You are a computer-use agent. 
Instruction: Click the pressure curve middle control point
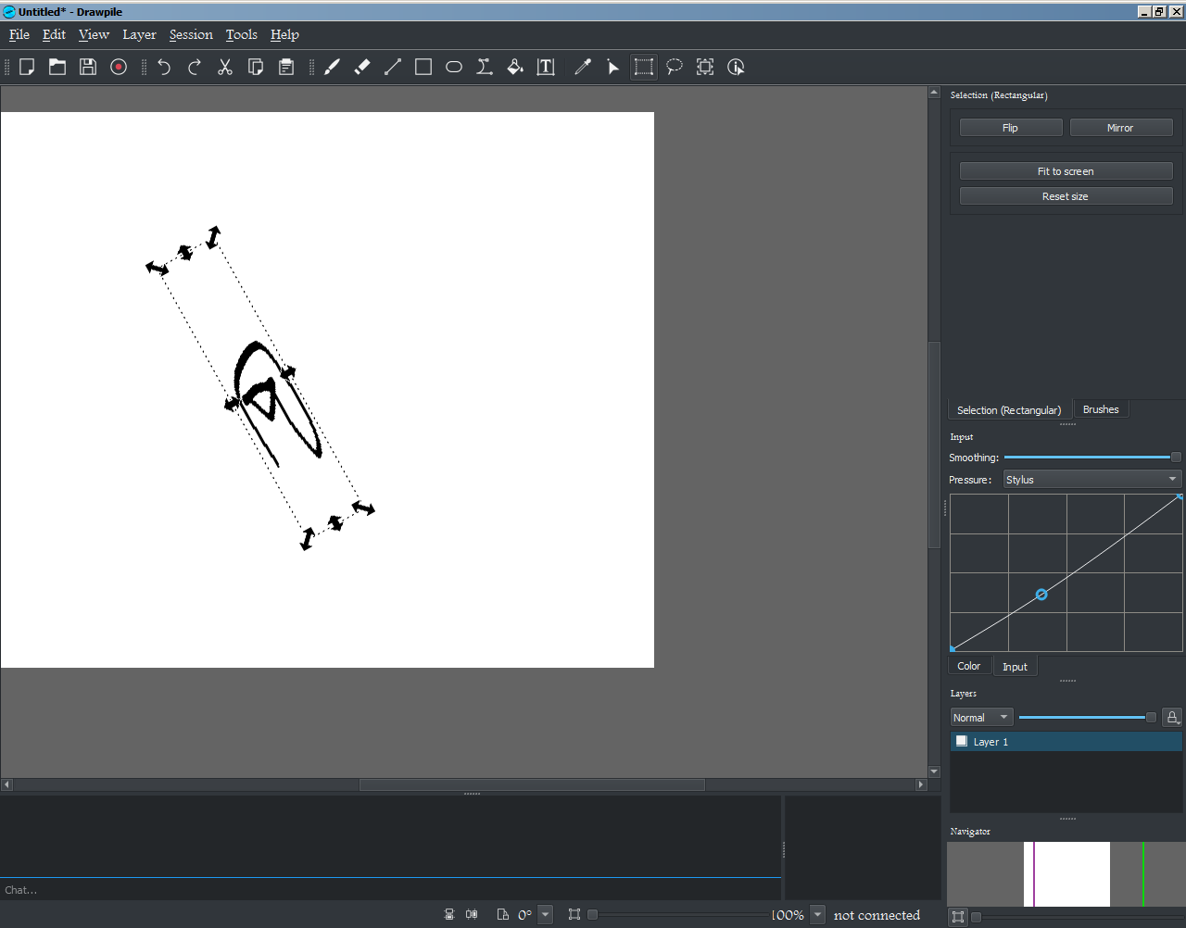coord(1041,595)
